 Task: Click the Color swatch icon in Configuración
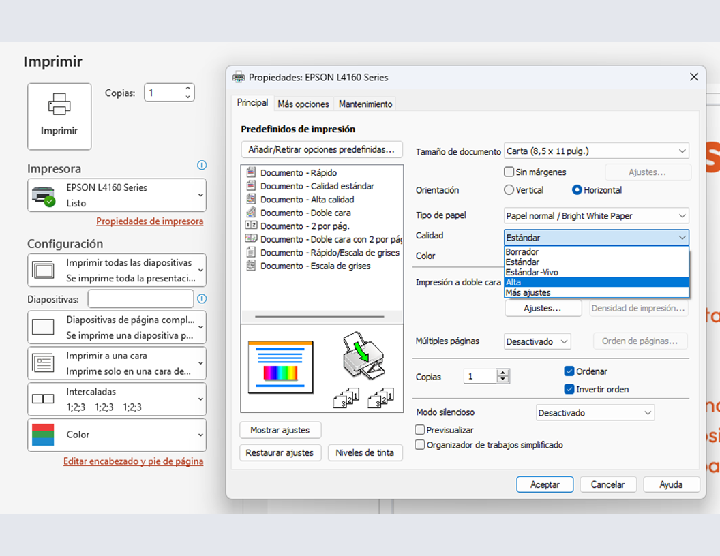tap(43, 435)
